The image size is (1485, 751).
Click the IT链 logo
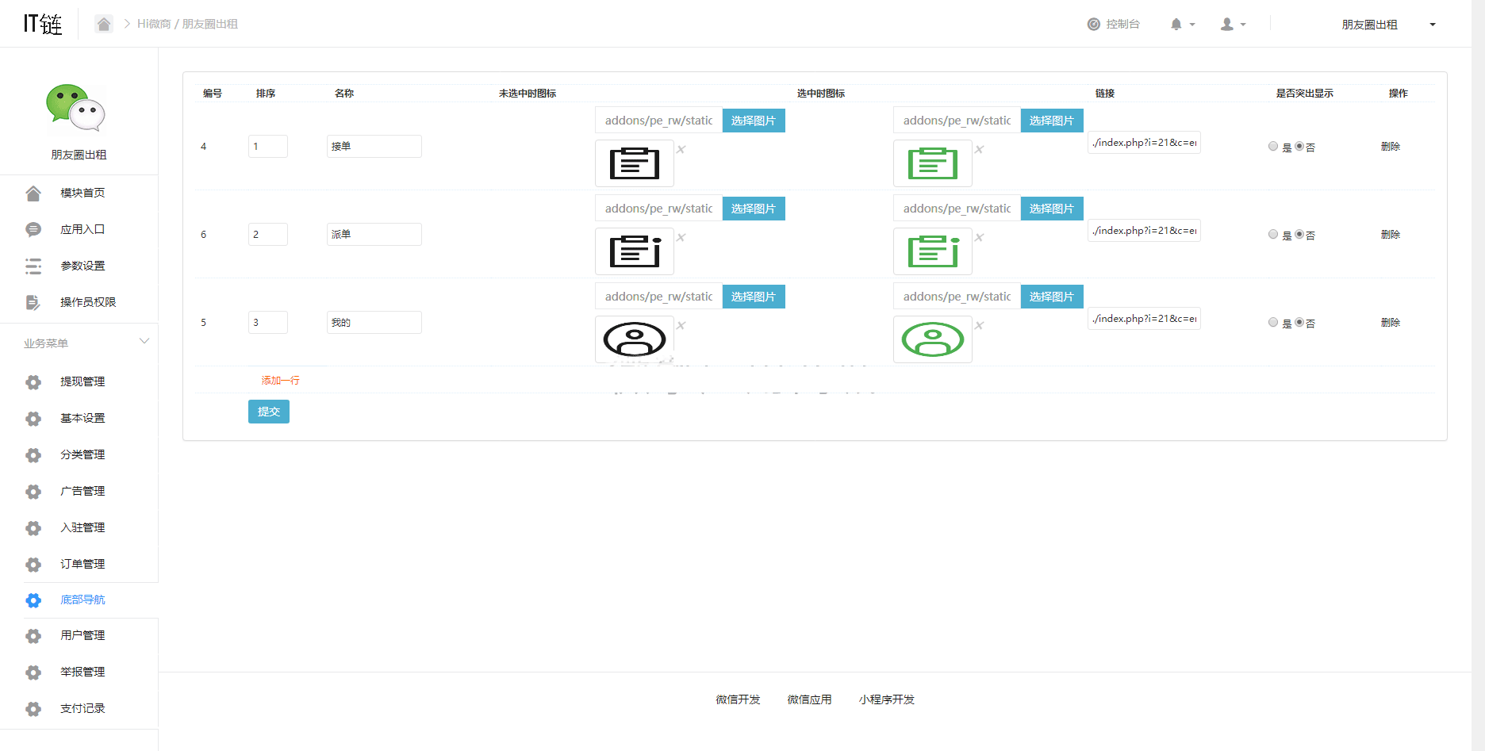[x=43, y=24]
